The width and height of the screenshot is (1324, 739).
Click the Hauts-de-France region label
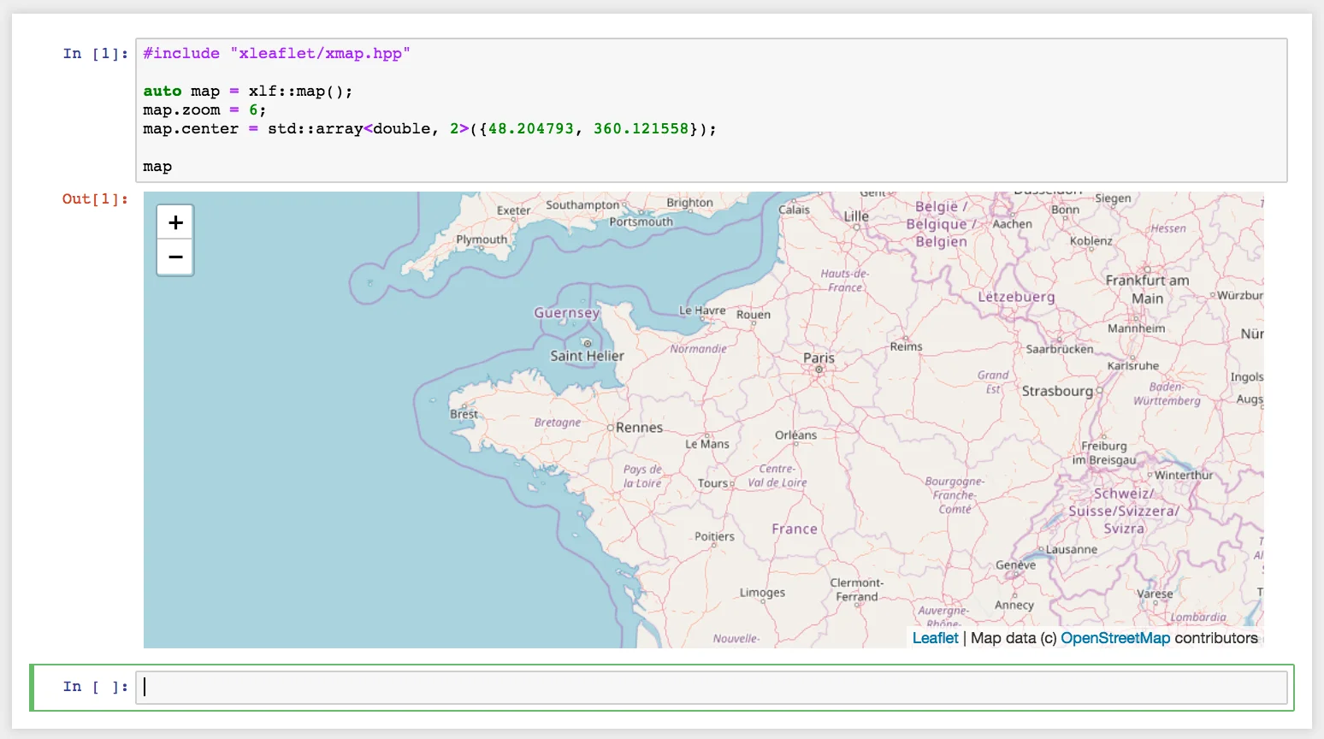(x=844, y=281)
